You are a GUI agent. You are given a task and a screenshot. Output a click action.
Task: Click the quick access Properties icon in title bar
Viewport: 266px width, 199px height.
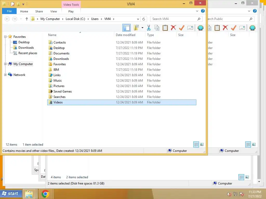pyautogui.click(x=12, y=4)
